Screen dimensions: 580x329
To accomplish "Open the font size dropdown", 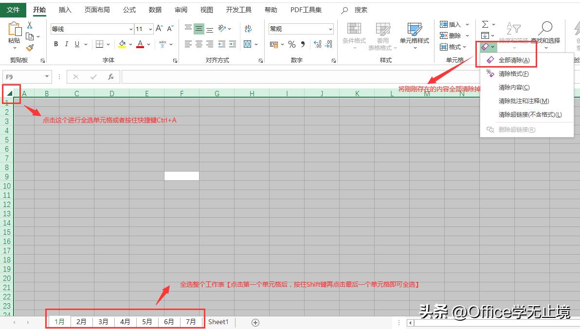I will [150, 29].
